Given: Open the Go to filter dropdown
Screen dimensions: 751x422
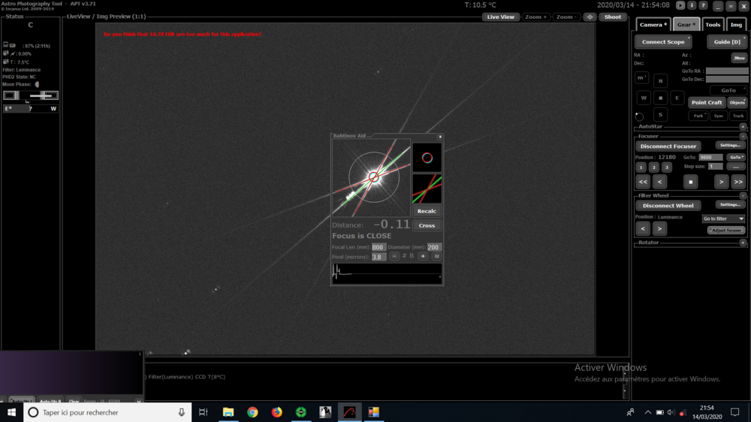Looking at the screenshot, I should coord(724,219).
